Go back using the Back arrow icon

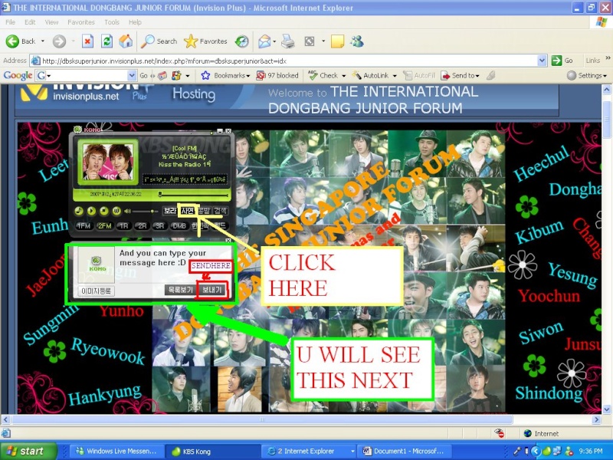pos(12,41)
